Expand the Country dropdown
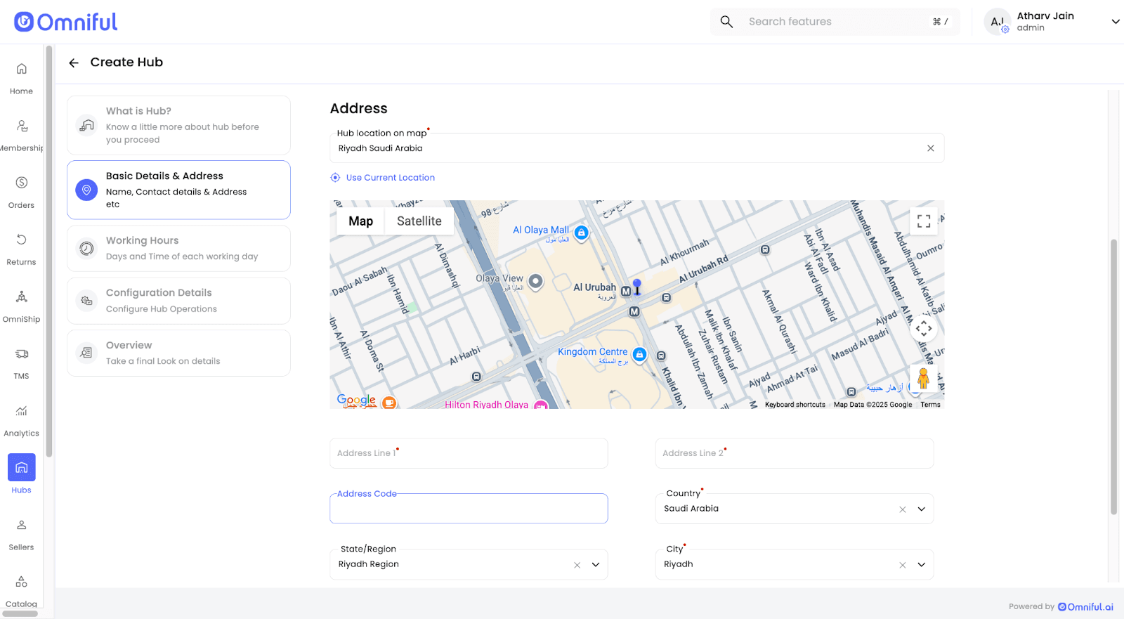This screenshot has height=619, width=1124. [x=921, y=509]
